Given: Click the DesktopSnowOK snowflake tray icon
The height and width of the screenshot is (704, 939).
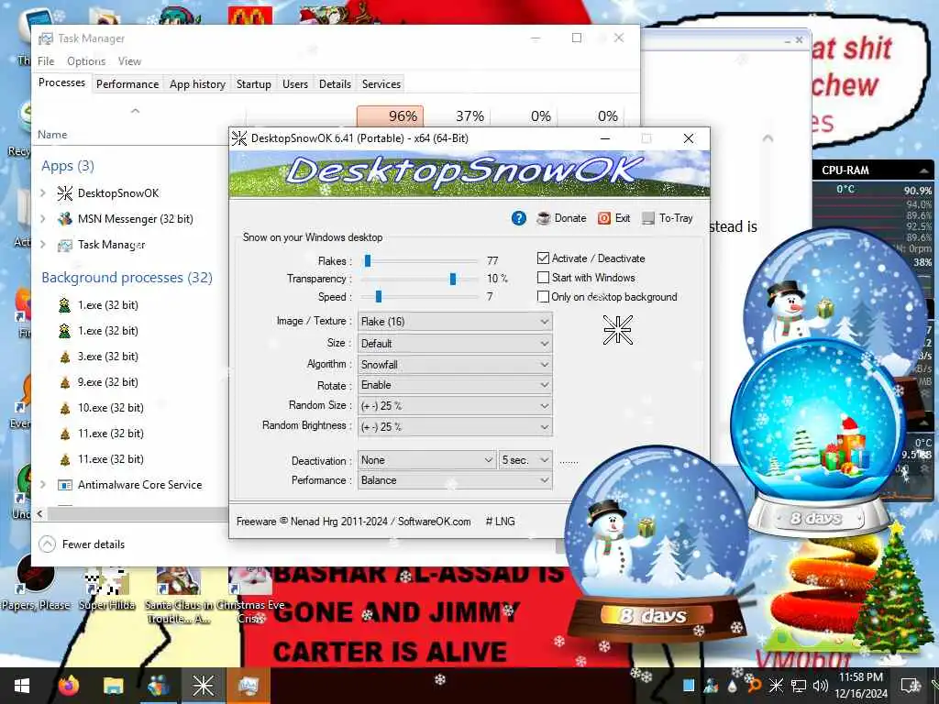Looking at the screenshot, I should tap(776, 686).
